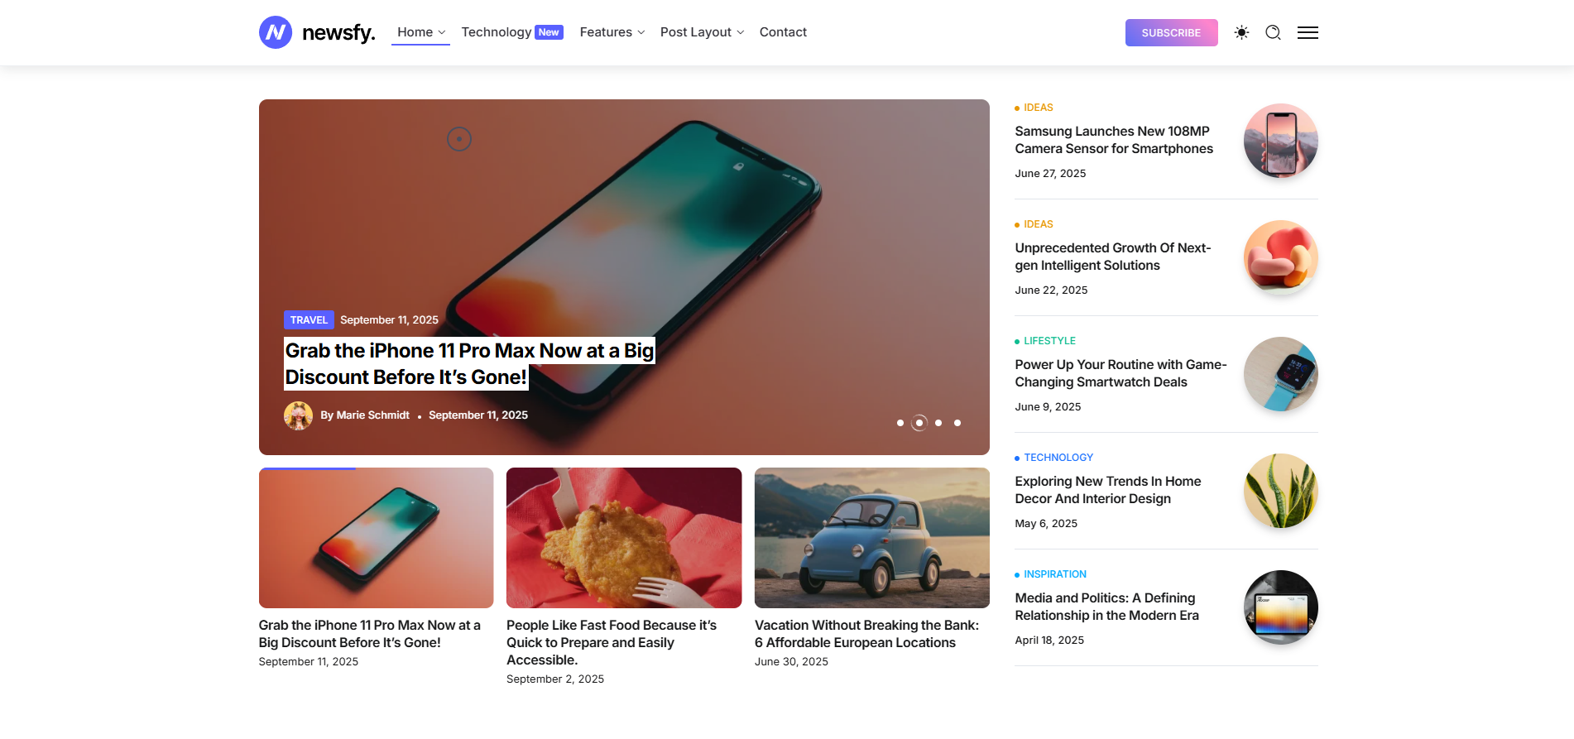Open the hamburger menu icon
This screenshot has width=1574, height=739.
[x=1308, y=32]
